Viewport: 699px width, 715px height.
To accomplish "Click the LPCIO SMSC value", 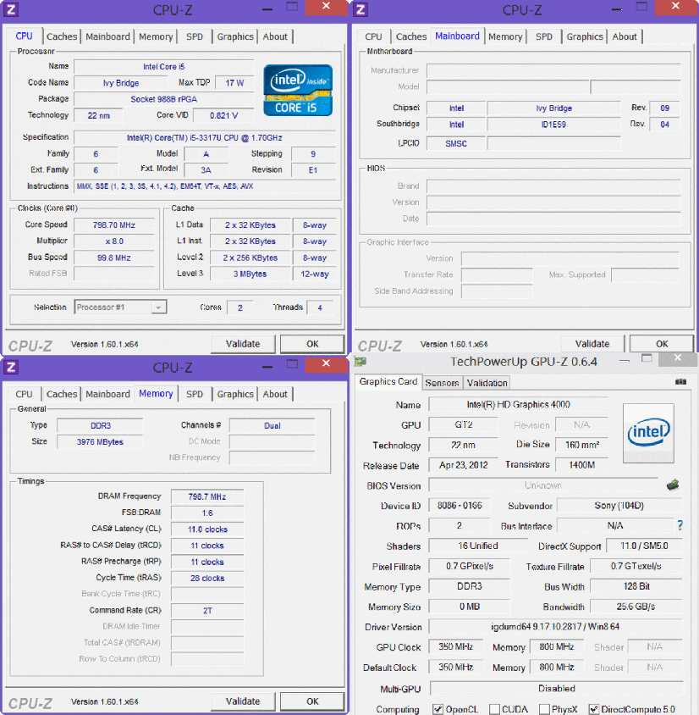I will [456, 144].
